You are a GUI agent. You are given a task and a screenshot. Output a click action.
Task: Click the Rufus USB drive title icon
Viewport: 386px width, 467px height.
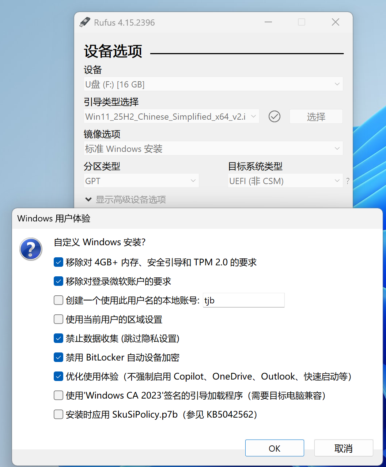point(85,22)
